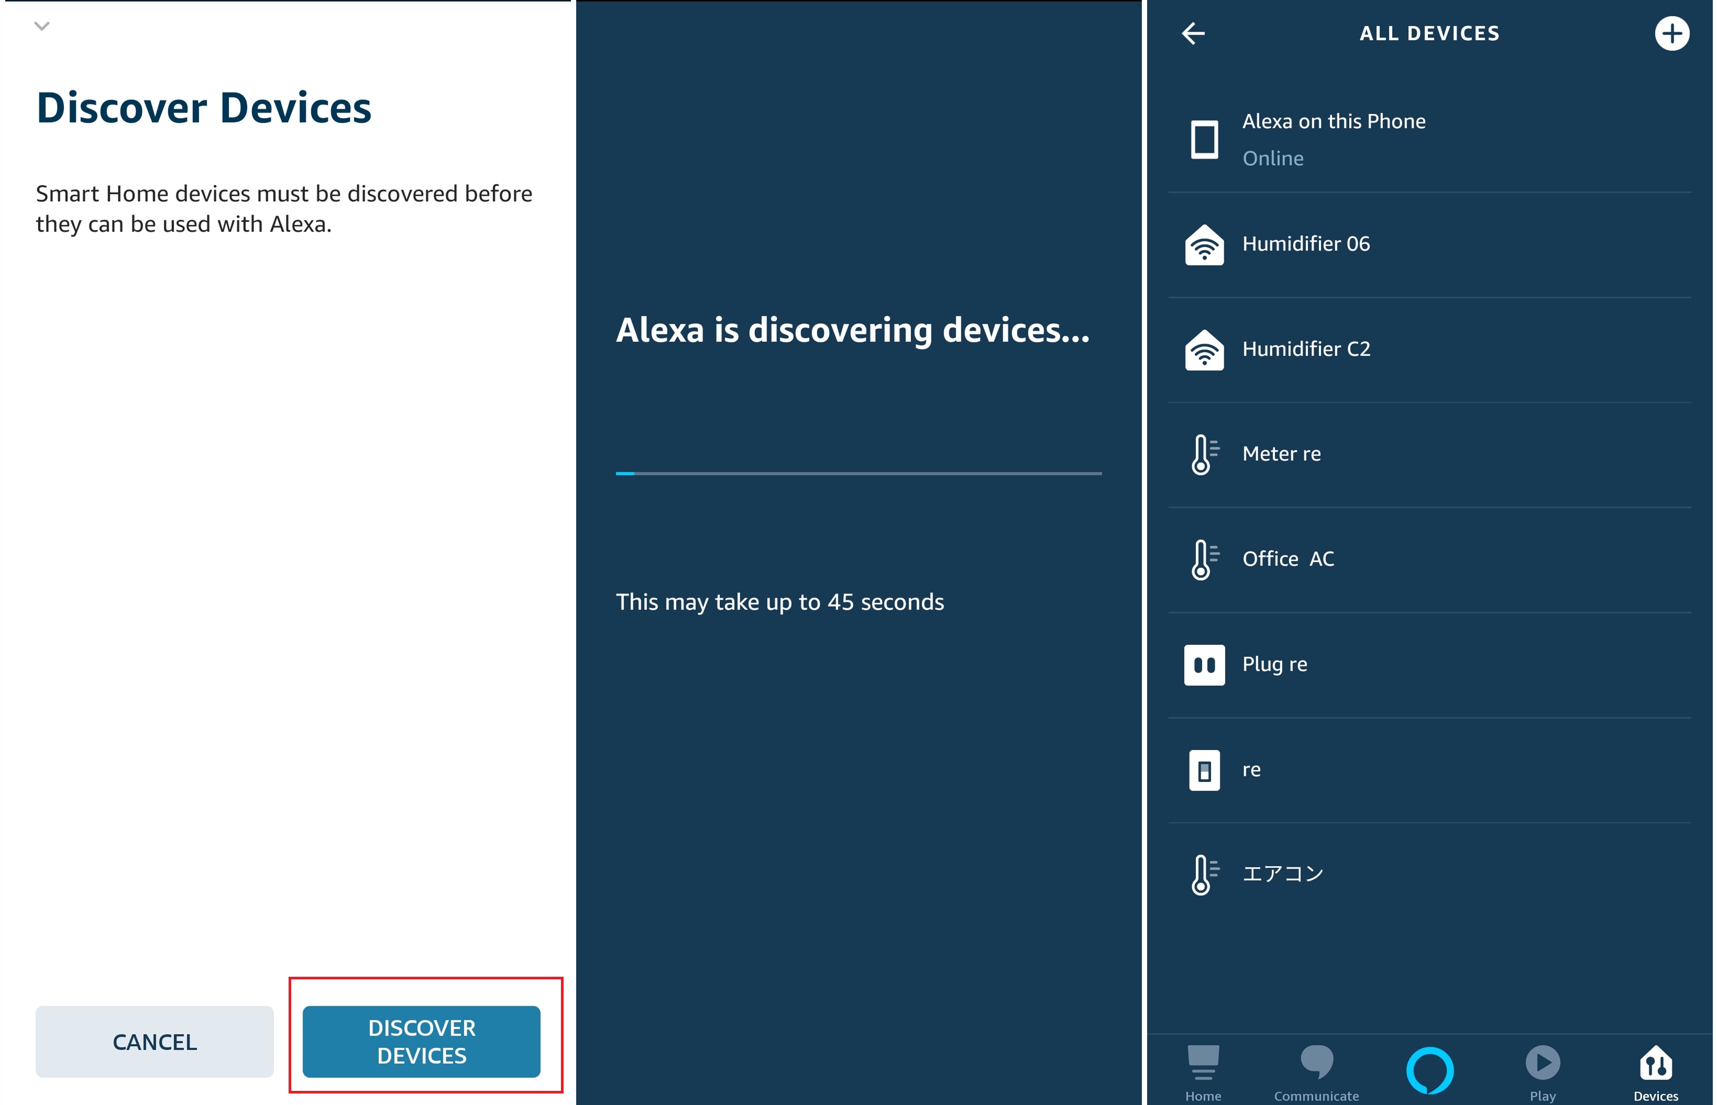Tap the Humidifier C2 wifi house icon
The image size is (1717, 1105).
coord(1204,350)
